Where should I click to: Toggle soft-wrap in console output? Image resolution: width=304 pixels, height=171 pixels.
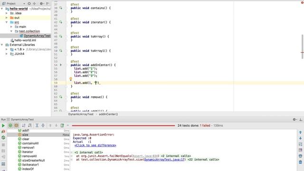click(x=300, y=144)
